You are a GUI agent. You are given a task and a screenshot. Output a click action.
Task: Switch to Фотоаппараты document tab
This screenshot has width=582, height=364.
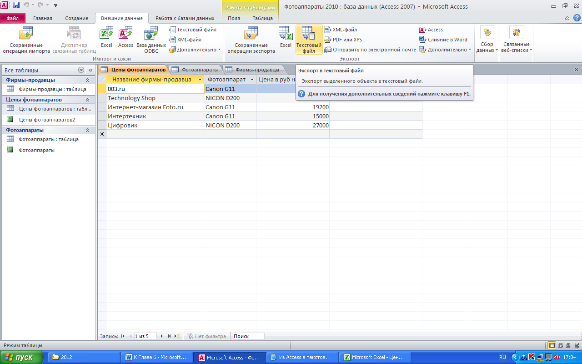coord(196,70)
